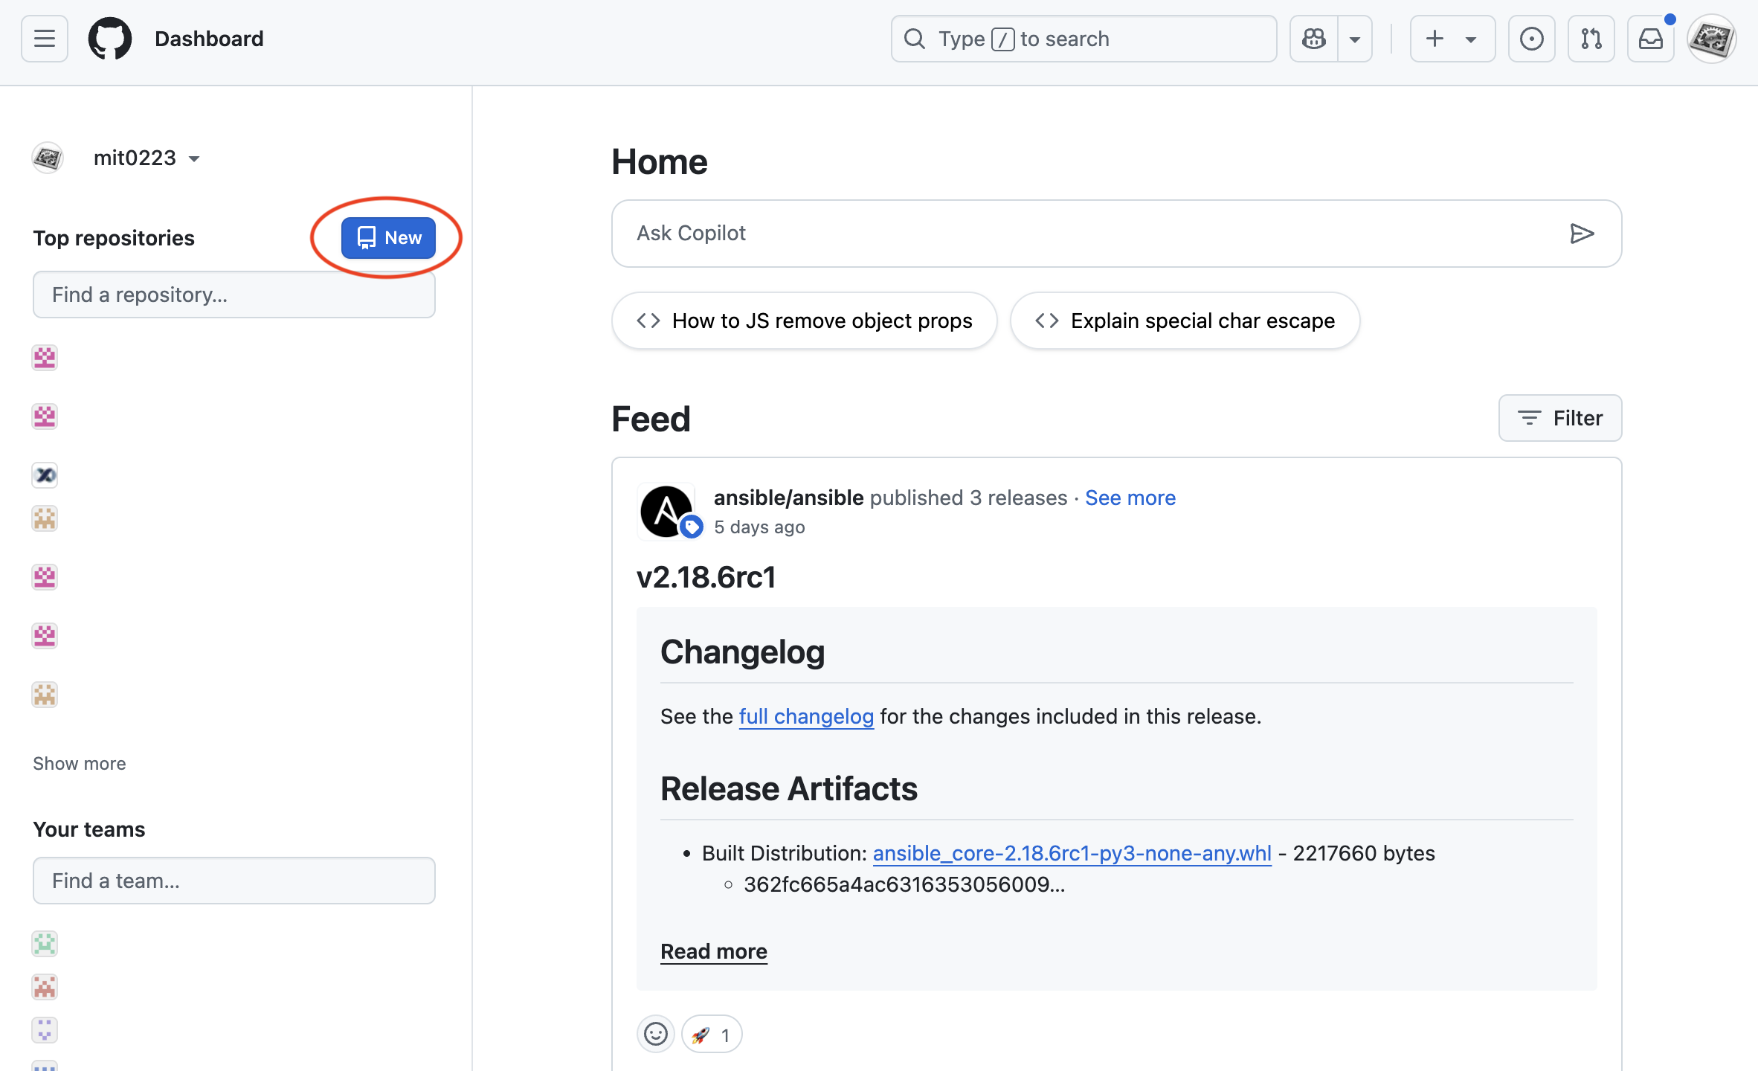This screenshot has width=1758, height=1071.
Task: Open Pull requests icon in header
Action: point(1591,39)
